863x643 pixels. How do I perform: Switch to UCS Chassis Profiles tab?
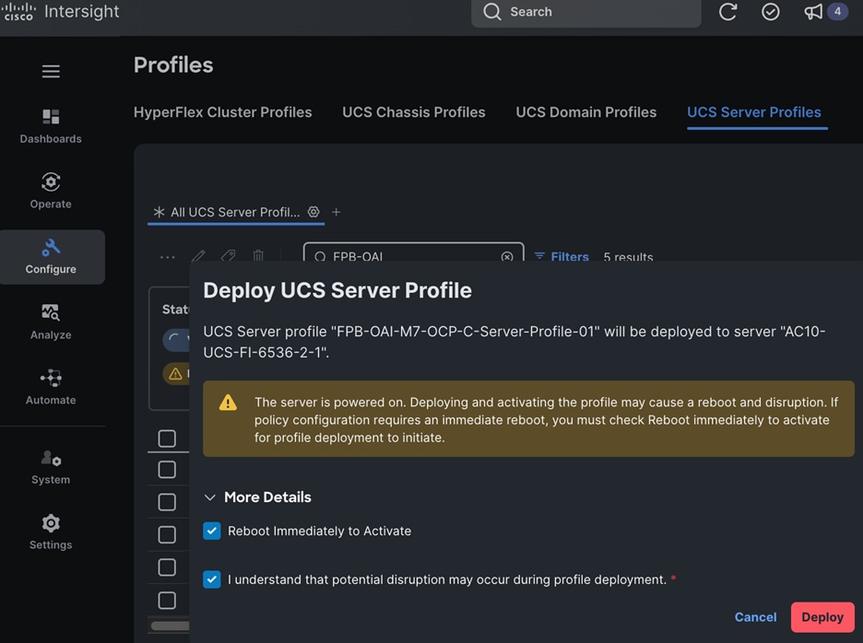414,112
